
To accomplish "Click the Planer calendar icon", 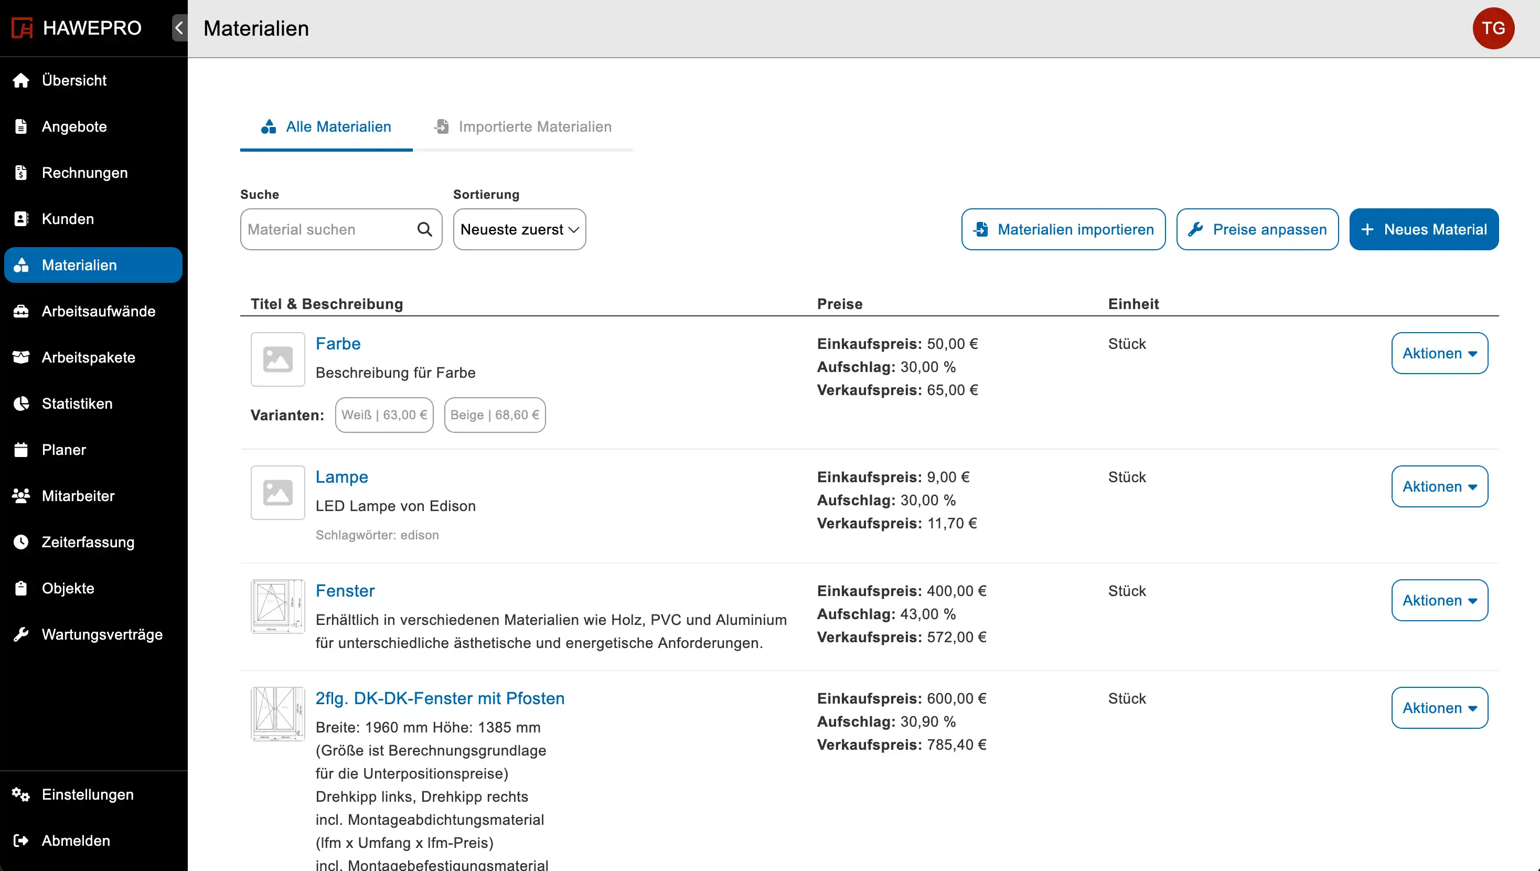I will click(21, 450).
